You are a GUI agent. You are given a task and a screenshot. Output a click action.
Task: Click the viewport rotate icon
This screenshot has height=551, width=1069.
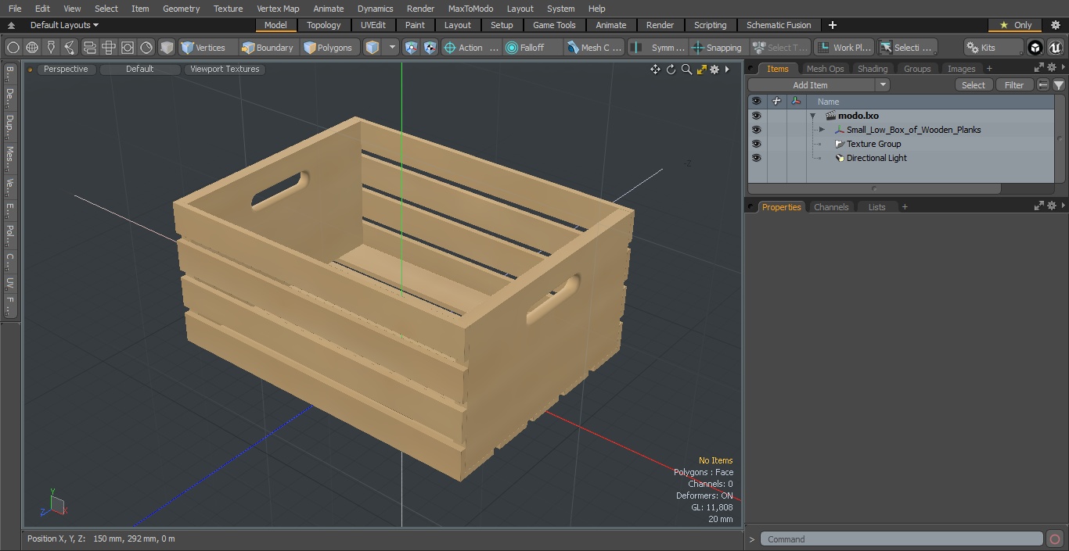coord(671,70)
